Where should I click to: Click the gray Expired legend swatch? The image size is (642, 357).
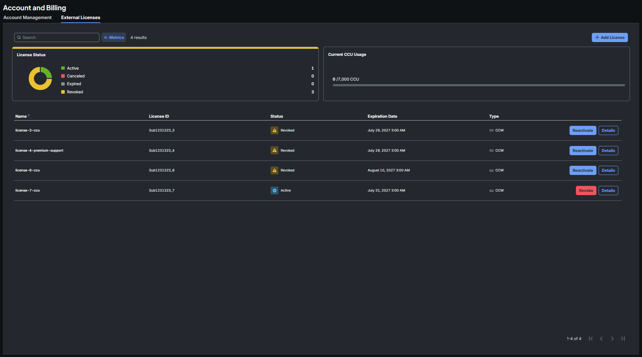point(63,84)
